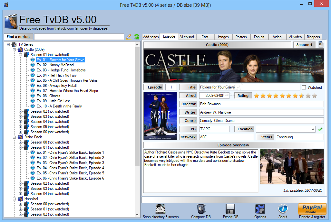Click the globe icon for Strike Back Episode 6
331x222 pixels.
pos(33,178)
